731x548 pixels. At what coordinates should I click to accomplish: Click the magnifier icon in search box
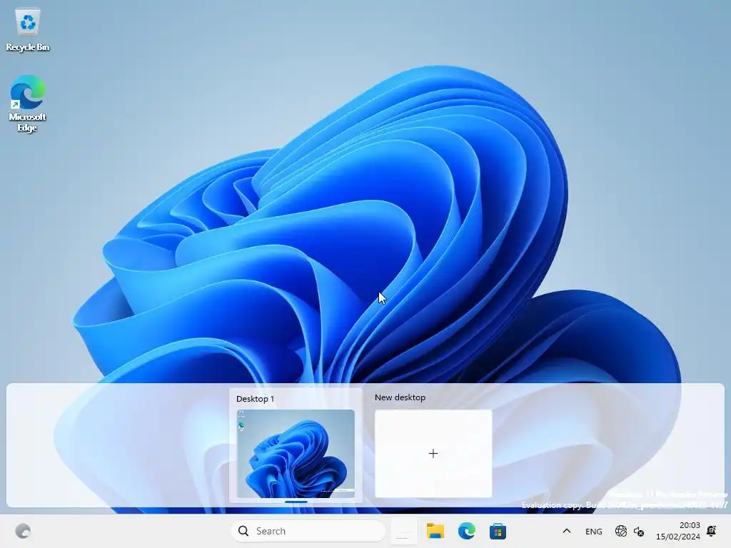[243, 531]
